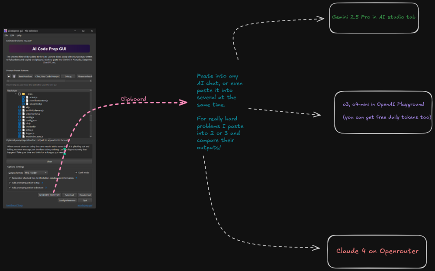This screenshot has height=271, width=435.
Task: Click the o3, o4-mini in OpenAI Playground text
Action: click(383, 104)
